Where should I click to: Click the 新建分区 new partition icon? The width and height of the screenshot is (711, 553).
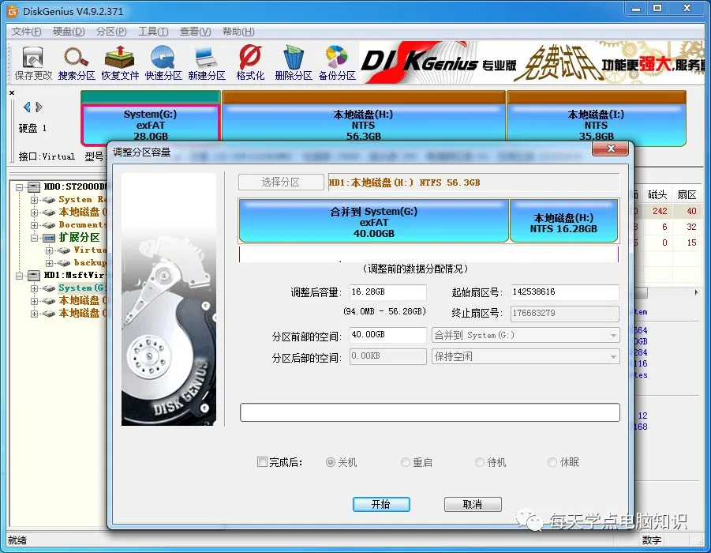click(207, 63)
